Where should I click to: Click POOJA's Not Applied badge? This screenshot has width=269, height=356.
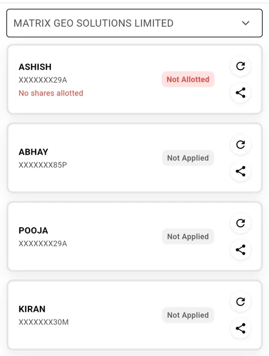188,237
